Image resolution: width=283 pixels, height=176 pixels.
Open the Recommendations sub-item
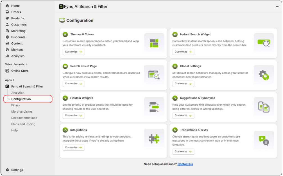pyautogui.click(x=24, y=118)
